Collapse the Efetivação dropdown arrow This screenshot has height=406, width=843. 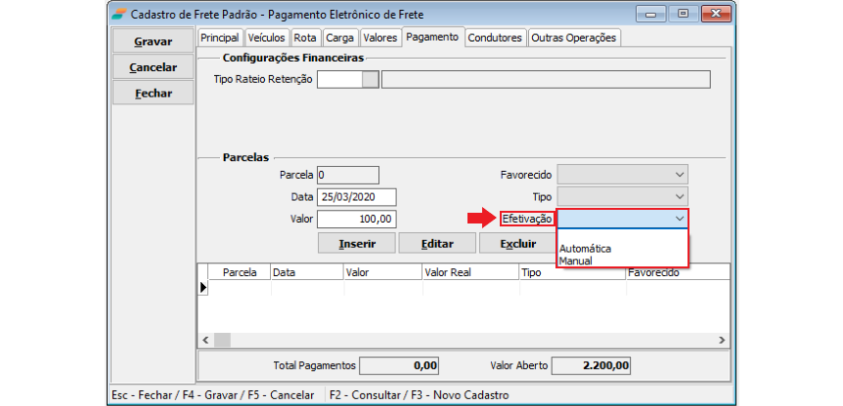click(x=680, y=220)
